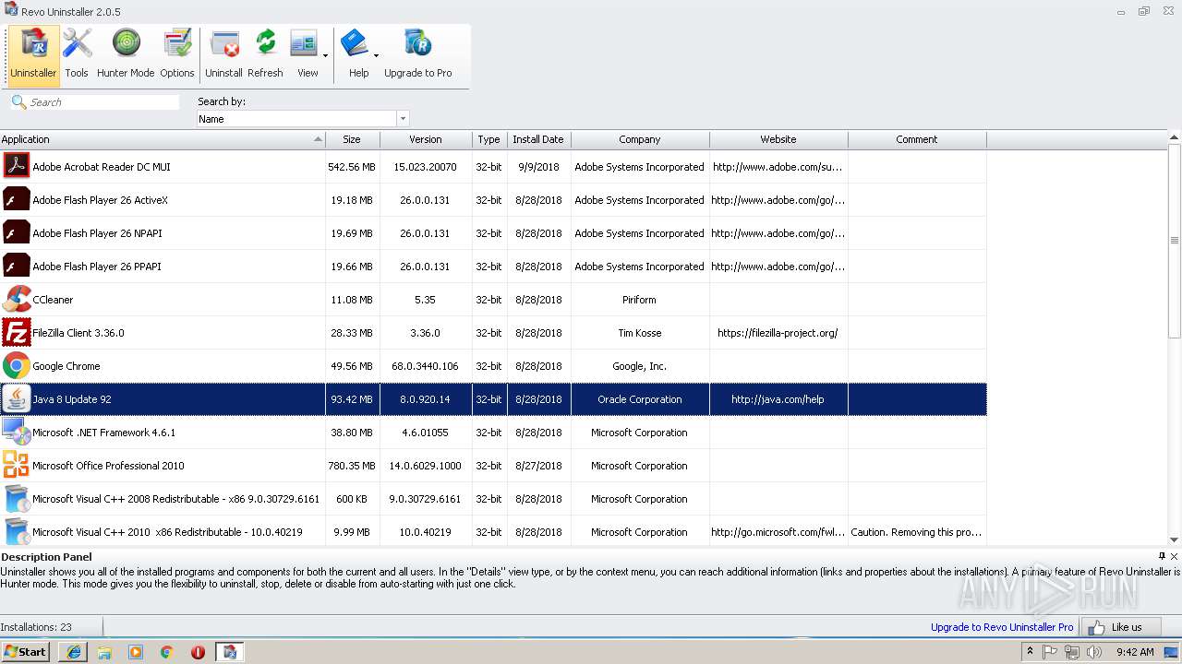Close the Description Panel
Screen dimensions: 1182x664
(1174, 556)
